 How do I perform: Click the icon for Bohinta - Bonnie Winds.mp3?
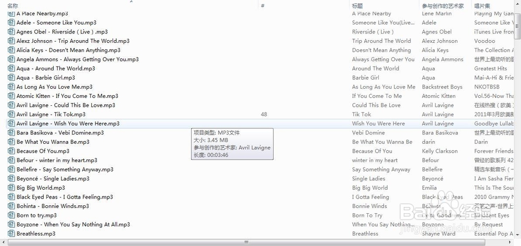click(x=11, y=206)
